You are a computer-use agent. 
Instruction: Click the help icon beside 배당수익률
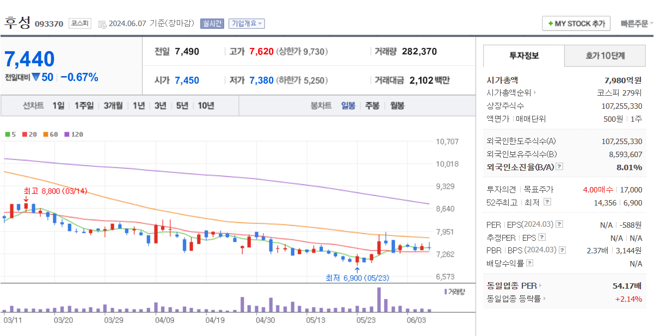[530, 263]
